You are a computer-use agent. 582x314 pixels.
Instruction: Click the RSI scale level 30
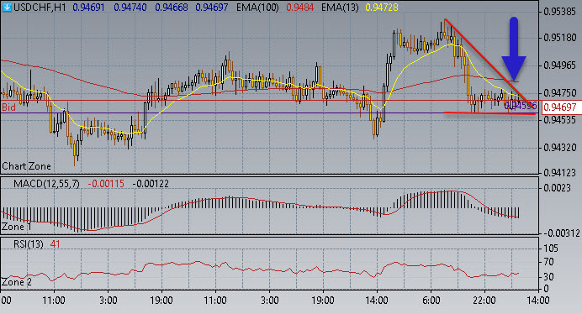[548, 276]
